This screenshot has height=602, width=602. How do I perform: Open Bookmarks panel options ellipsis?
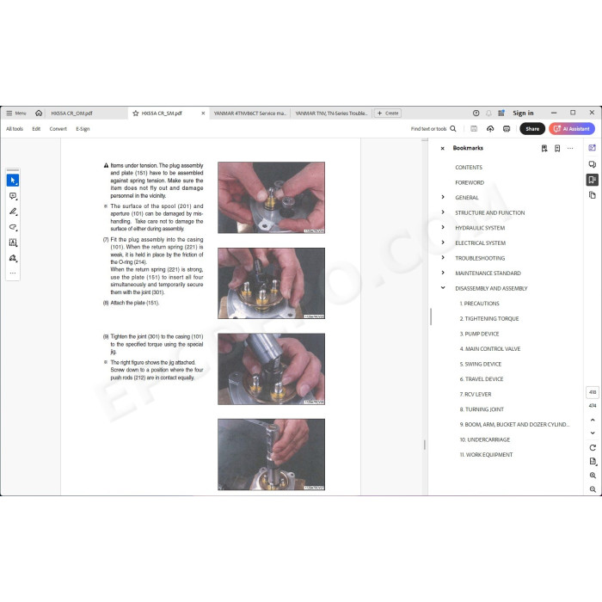click(x=570, y=148)
